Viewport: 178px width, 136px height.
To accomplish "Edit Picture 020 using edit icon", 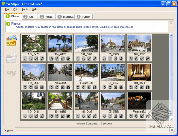I will point(89,87).
